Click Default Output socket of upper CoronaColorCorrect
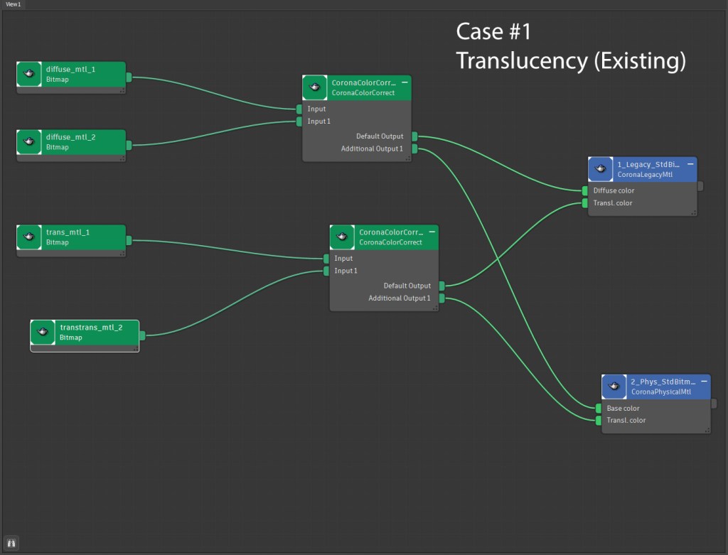 tap(414, 136)
